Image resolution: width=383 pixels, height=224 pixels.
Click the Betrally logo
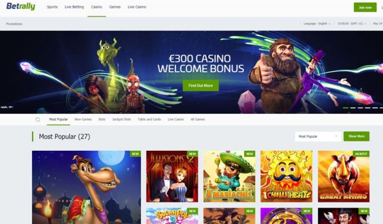point(21,7)
